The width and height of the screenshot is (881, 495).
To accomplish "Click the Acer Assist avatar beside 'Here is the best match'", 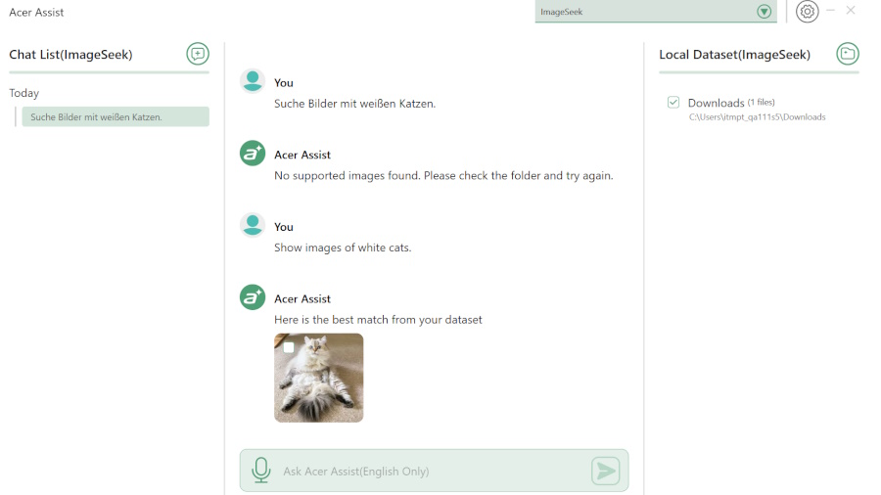I will click(x=253, y=297).
